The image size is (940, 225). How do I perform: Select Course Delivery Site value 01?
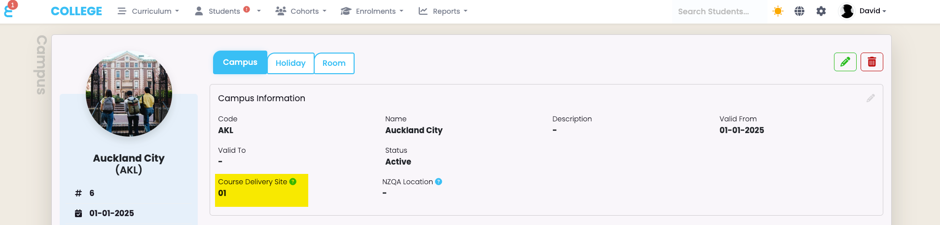(x=222, y=193)
